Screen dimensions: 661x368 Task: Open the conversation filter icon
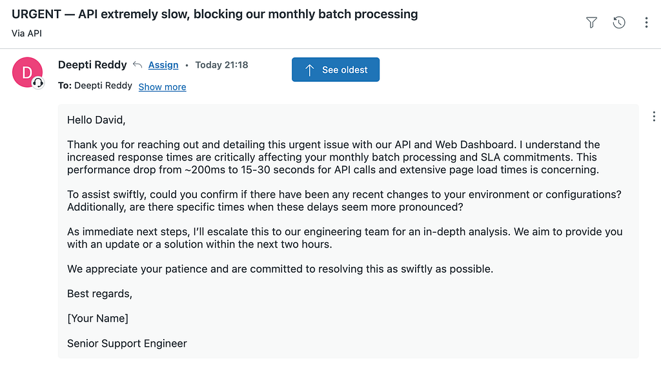pyautogui.click(x=591, y=23)
